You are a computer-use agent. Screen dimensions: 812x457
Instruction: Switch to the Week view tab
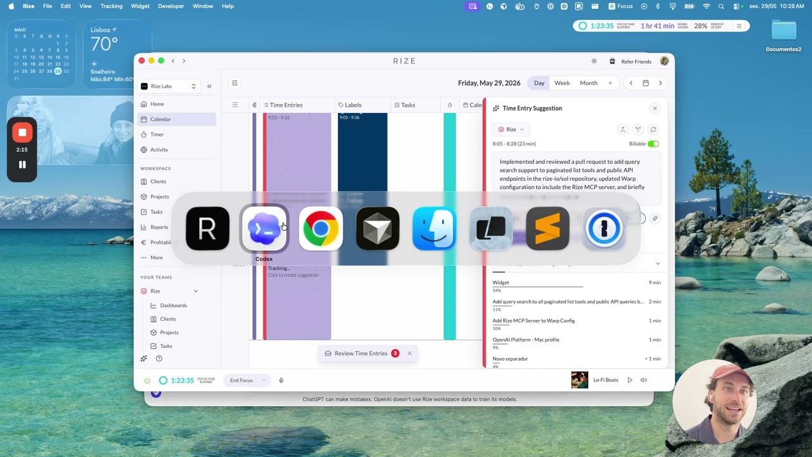point(562,83)
